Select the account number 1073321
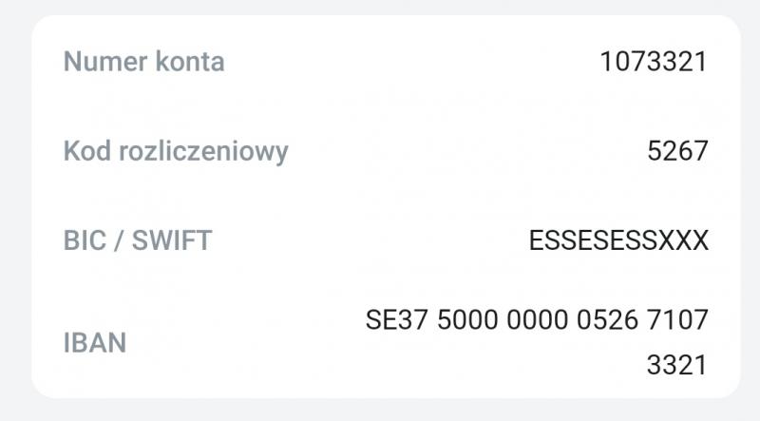The width and height of the screenshot is (760, 421). 654,63
